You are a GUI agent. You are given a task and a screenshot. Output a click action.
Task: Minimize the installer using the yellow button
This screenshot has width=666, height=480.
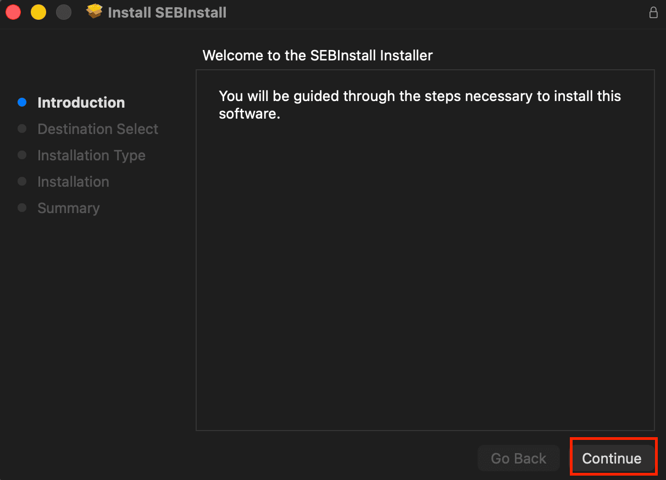[x=38, y=12]
